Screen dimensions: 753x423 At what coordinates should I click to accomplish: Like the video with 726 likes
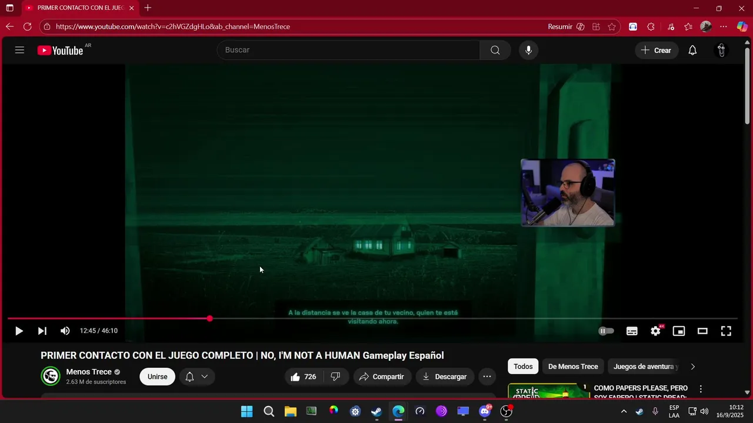tap(304, 377)
